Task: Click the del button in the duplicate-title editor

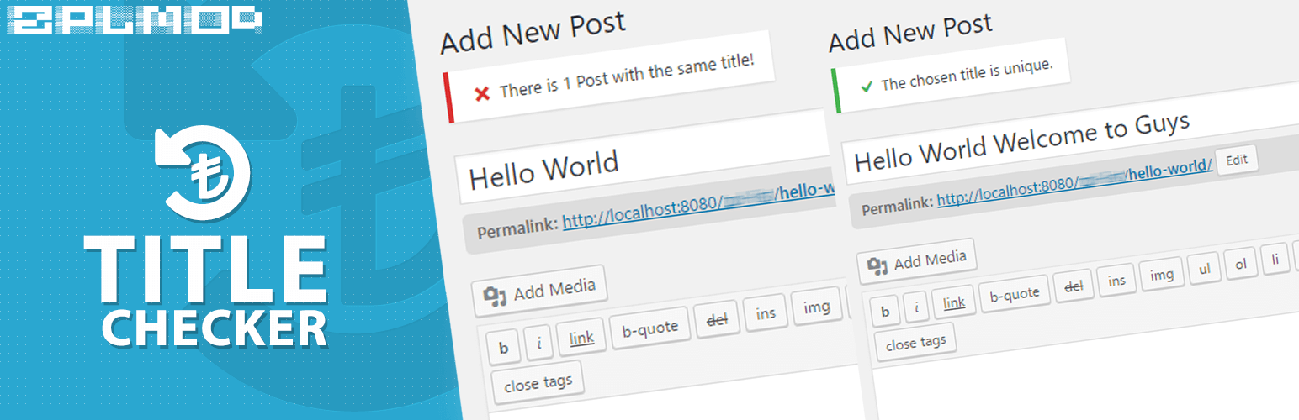Action: [716, 318]
